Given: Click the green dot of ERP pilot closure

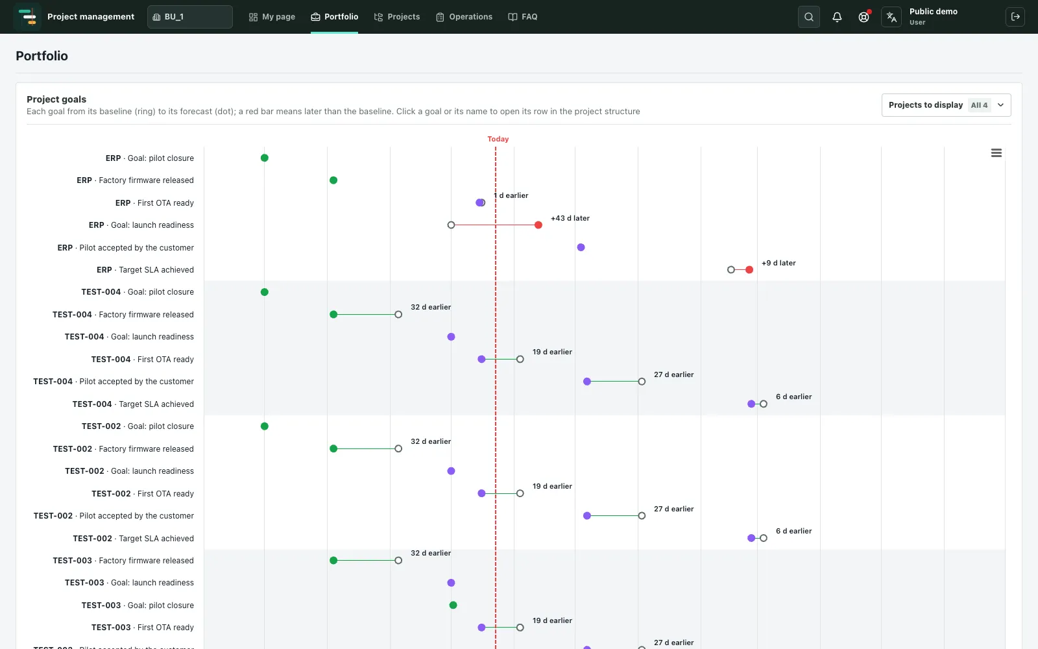Looking at the screenshot, I should (265, 158).
